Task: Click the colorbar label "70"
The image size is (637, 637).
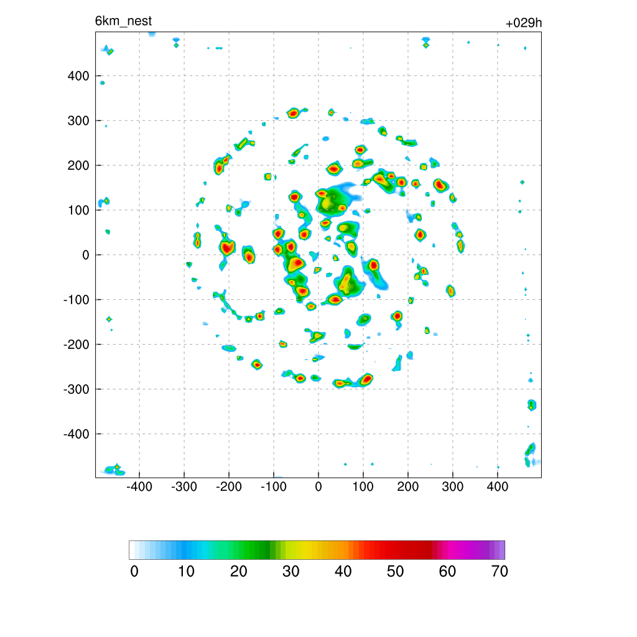Action: pos(500,572)
